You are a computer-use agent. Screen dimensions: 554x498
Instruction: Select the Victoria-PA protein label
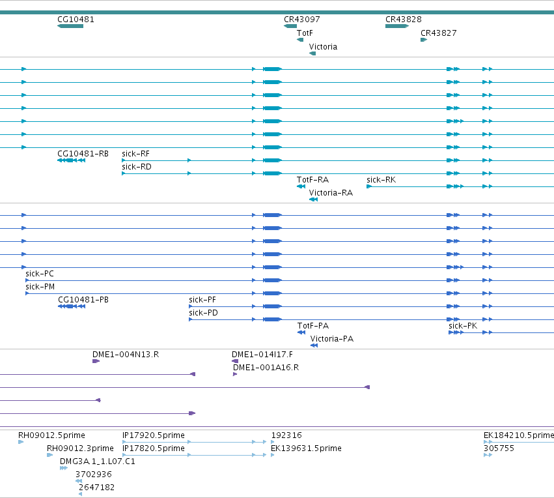coord(332,339)
